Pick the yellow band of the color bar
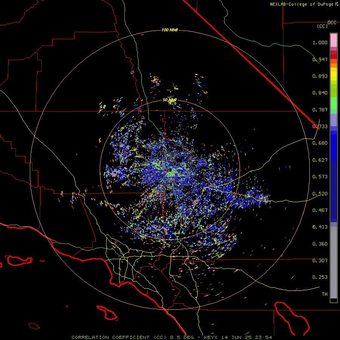This screenshot has width=340, height=340. pyautogui.click(x=334, y=74)
